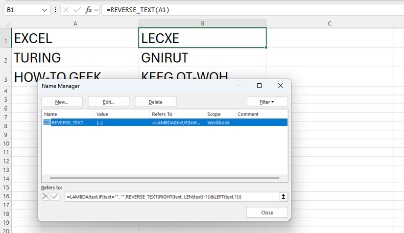Image resolution: width=404 pixels, height=233 pixels.
Task: Click the formula bar =REVERSE_TEXT(A1)
Action: point(253,10)
